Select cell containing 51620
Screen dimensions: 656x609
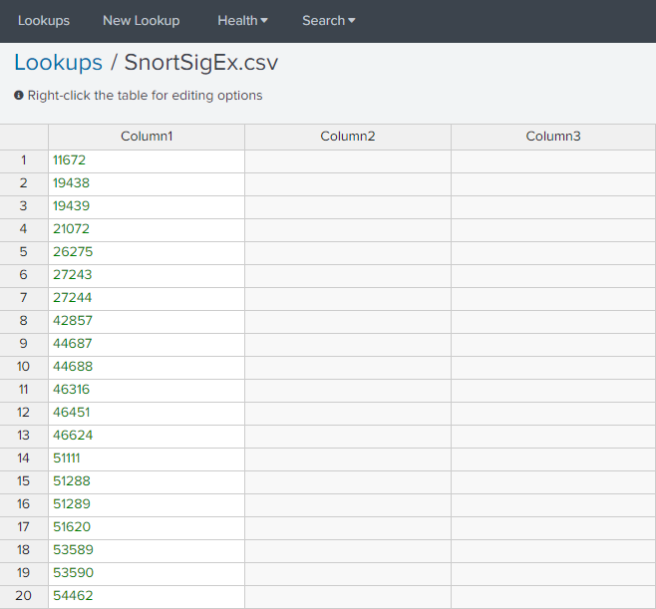pos(147,528)
